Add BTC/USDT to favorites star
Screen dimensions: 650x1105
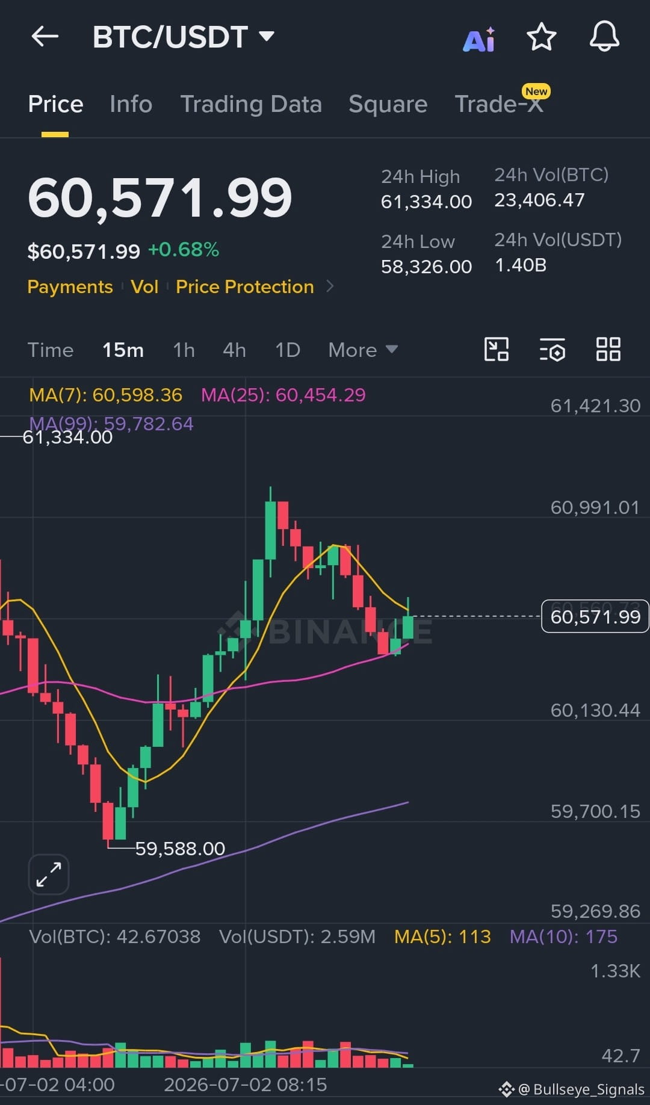542,37
